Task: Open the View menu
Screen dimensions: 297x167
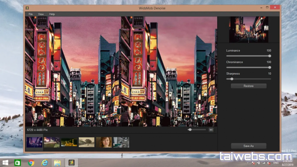Action: click(41, 14)
